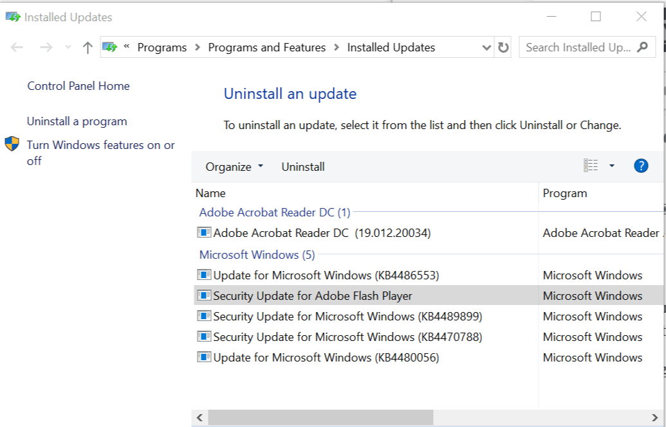Click the Installed Updates title bar icon
Screen dimensions: 666x427
13,17
